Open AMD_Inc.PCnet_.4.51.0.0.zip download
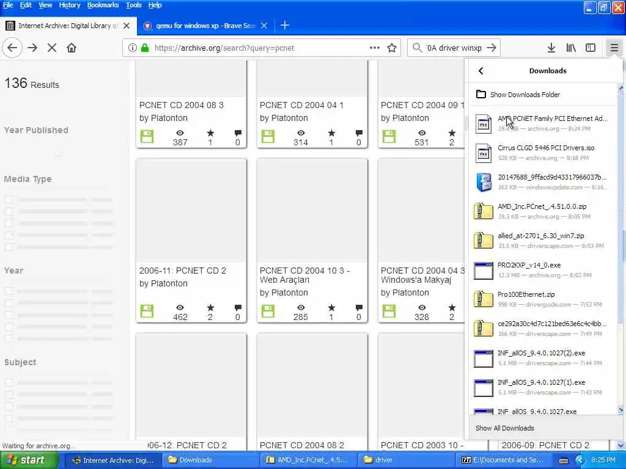The height and width of the screenshot is (469, 626). (543, 211)
